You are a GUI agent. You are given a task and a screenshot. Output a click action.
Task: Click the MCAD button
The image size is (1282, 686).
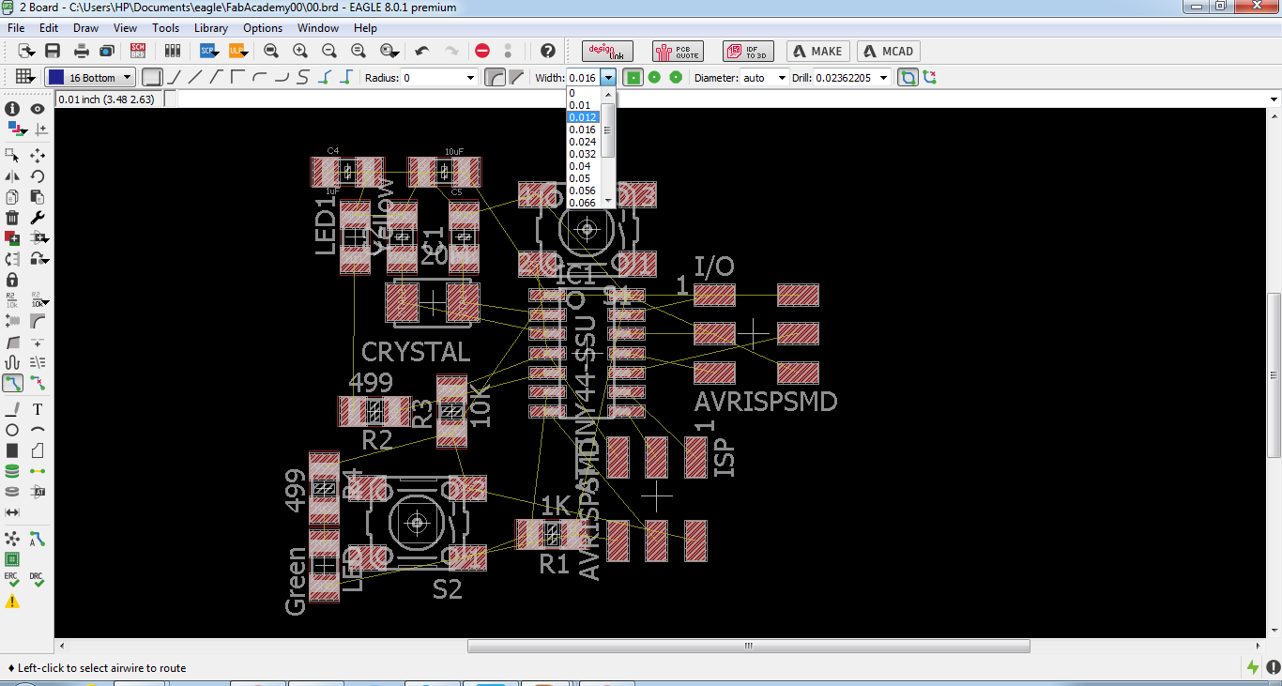[888, 51]
